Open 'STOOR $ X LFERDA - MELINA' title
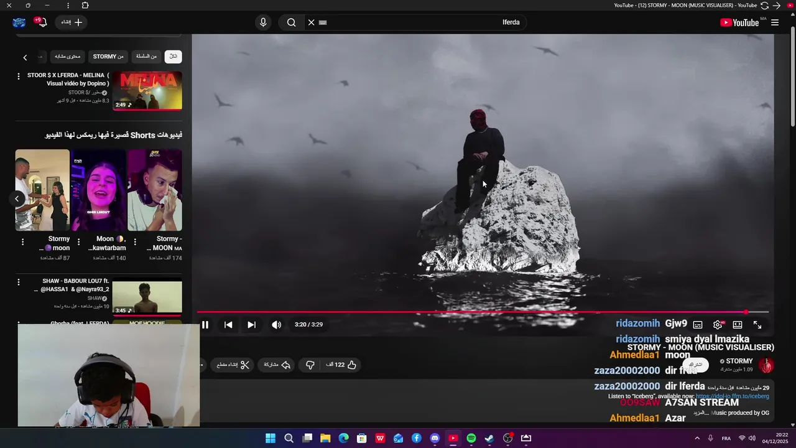Viewport: 796px width, 448px height. tap(68, 79)
